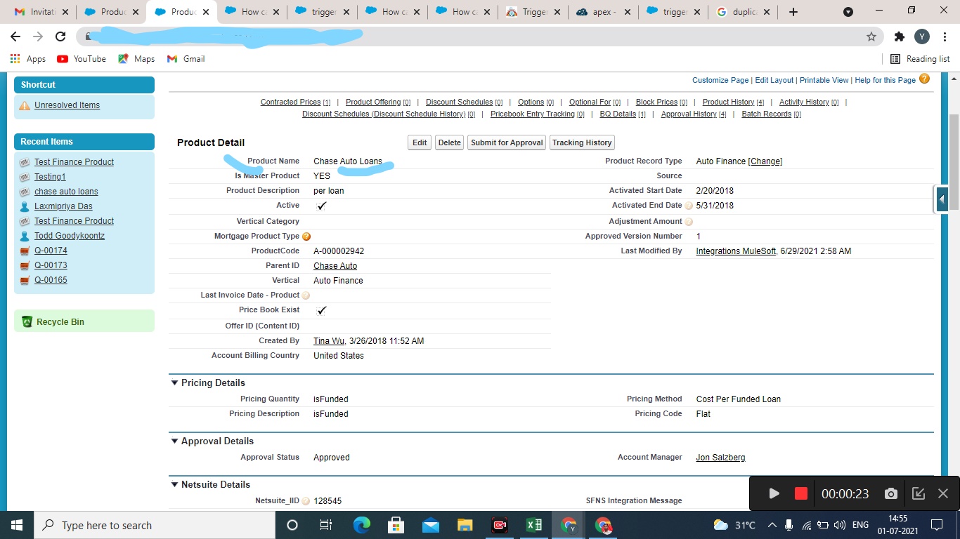Click the quote icon next to Q-00174
The height and width of the screenshot is (539, 960).
pyautogui.click(x=25, y=251)
